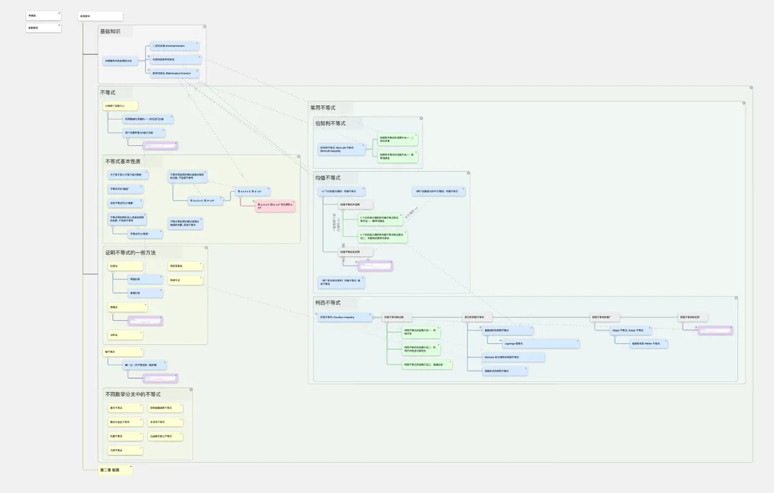
Task: Select the pink node in 不等式基本性质
Action: 275,206
